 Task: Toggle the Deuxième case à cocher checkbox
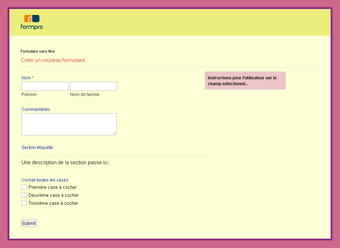[x=24, y=195]
